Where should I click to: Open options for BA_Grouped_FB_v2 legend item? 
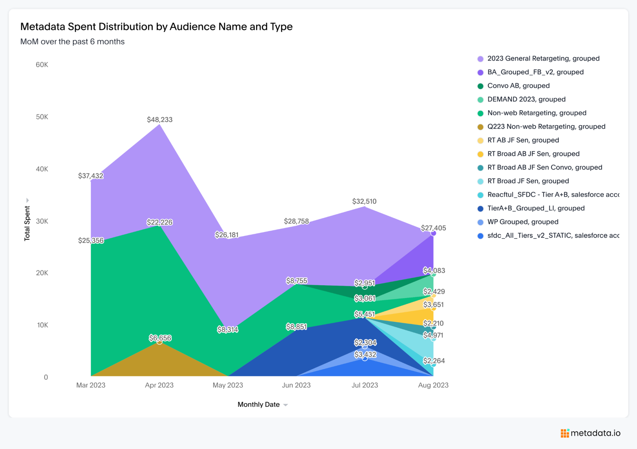535,72
